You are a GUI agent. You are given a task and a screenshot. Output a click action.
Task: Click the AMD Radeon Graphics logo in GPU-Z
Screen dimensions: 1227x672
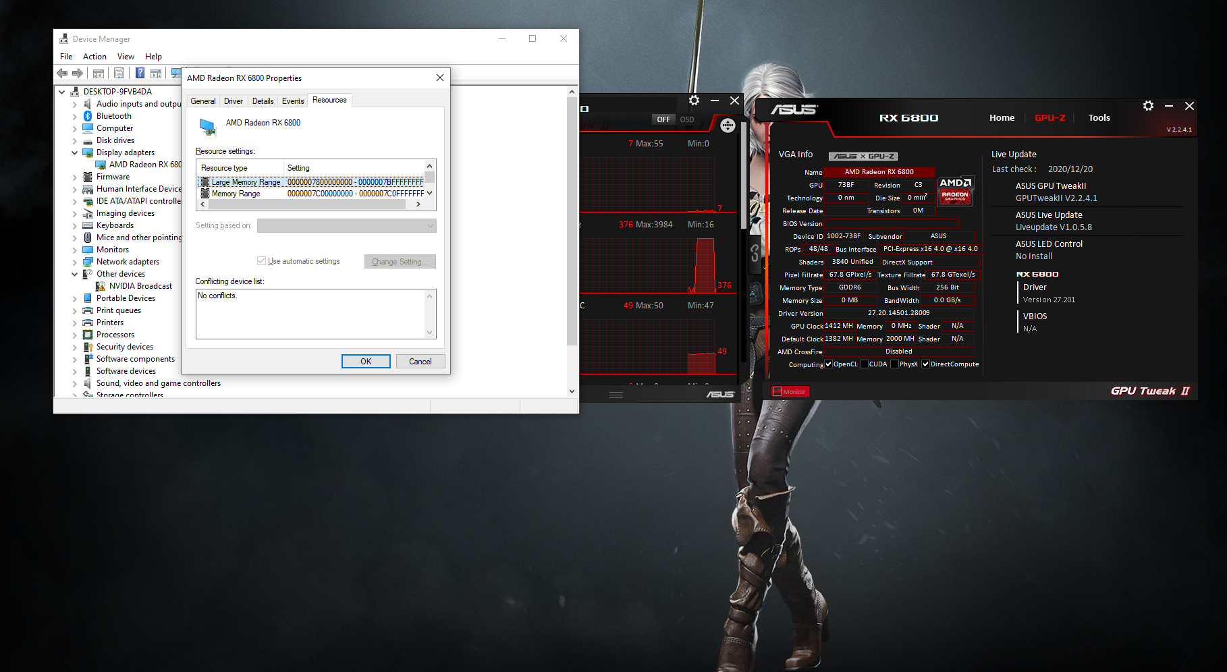[956, 190]
